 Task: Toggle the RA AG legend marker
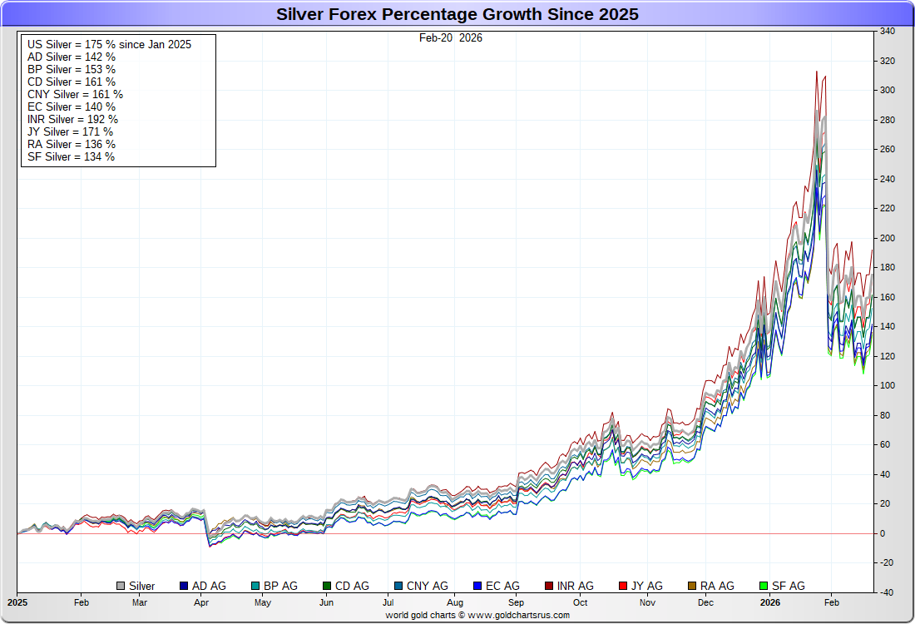point(692,587)
